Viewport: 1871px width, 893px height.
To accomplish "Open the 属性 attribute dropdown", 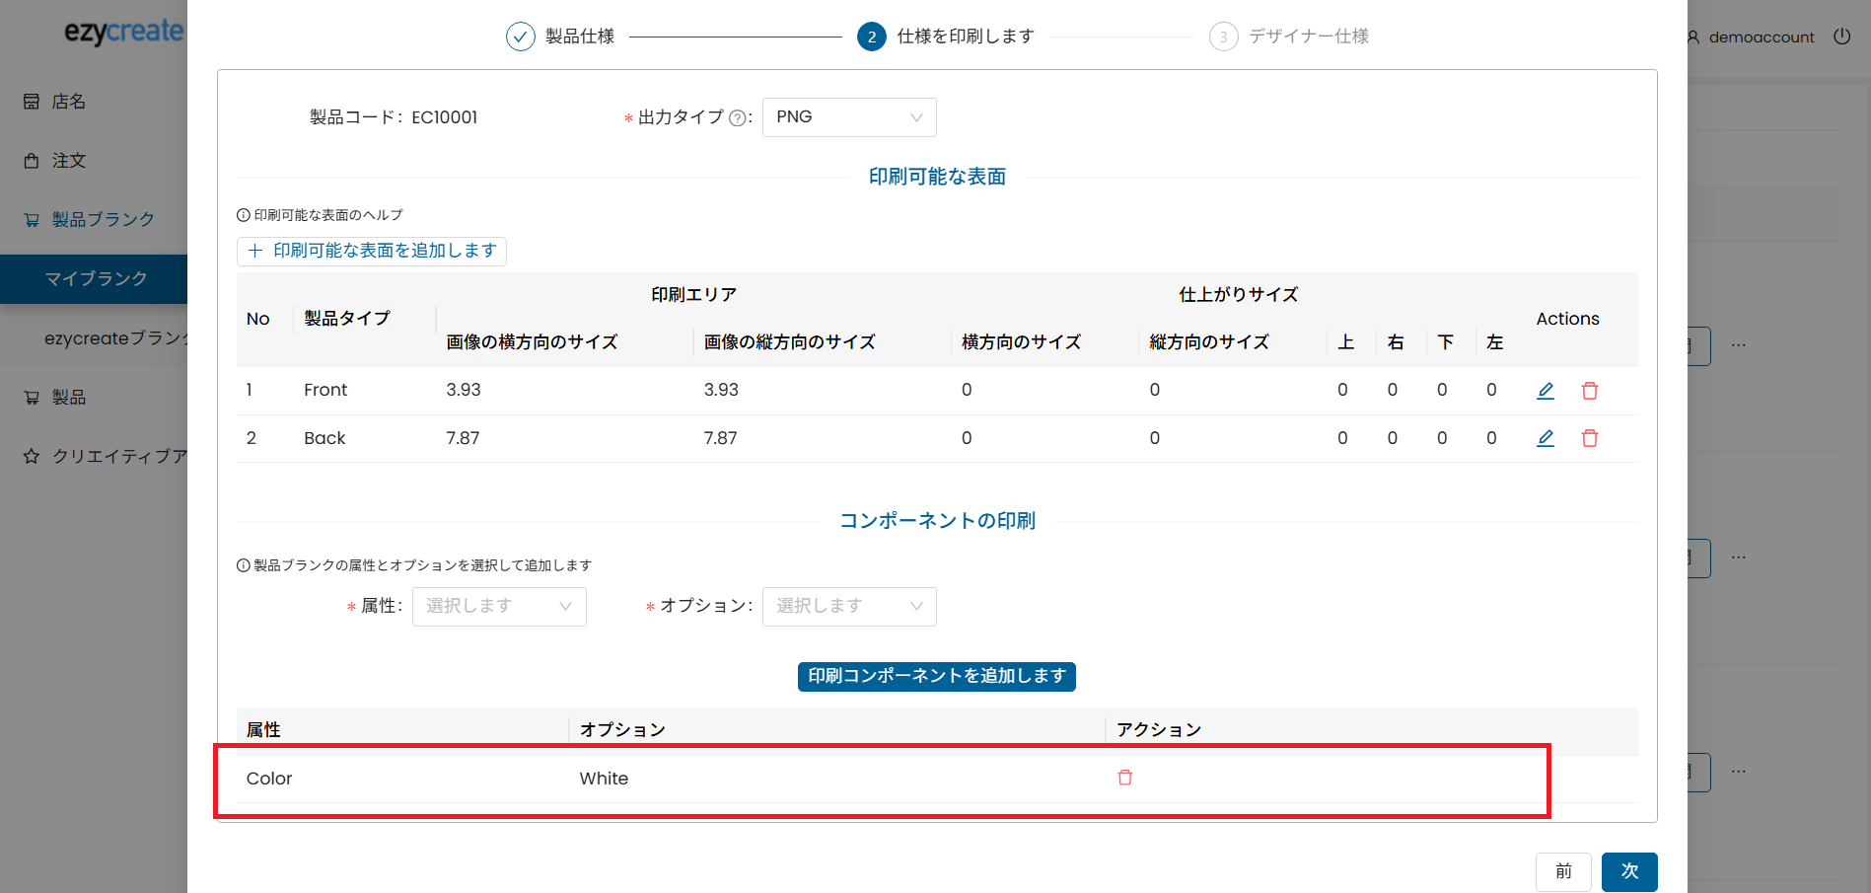I will [x=499, y=606].
